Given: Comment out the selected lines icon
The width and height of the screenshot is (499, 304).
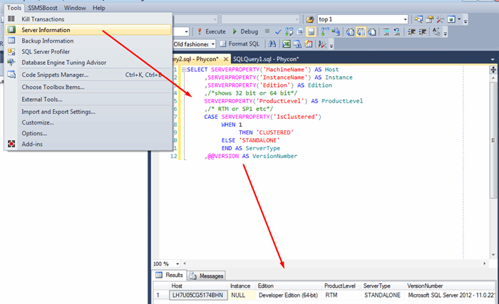Looking at the screenshot, I should tap(386, 31).
